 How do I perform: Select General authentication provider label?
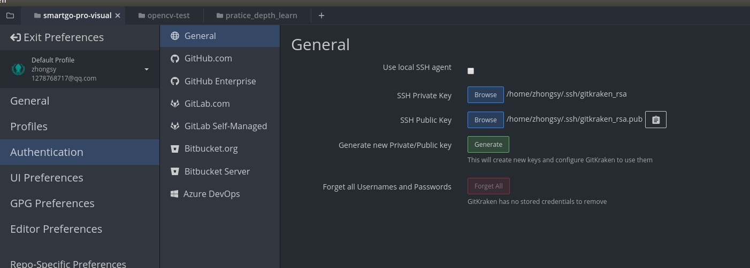(x=200, y=36)
